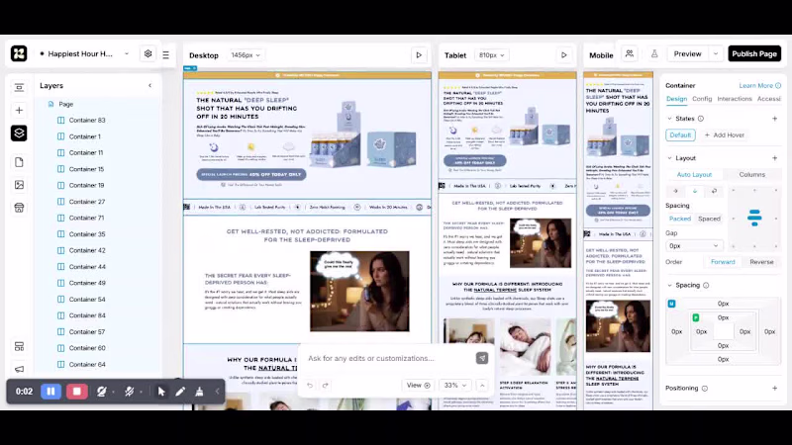Screen dimensions: 792x445
Task: Click the redo arrow below prompt box
Action: (326, 385)
